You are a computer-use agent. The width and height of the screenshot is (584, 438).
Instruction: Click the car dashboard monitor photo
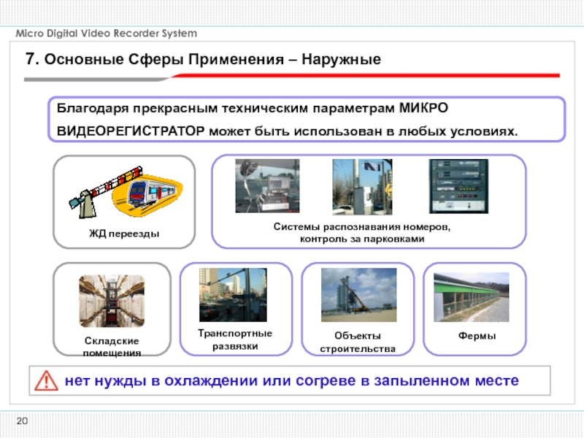pos(267,186)
